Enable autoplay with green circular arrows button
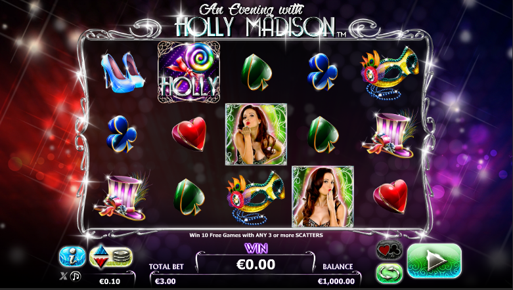The height and width of the screenshot is (290, 513). click(389, 274)
